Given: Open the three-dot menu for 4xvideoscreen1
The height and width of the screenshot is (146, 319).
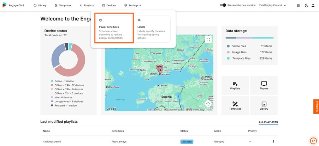Looking at the screenshot, I should pos(273,141).
